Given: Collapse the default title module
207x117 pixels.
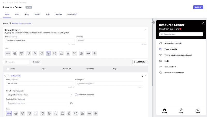Looking at the screenshot, I should click(x=145, y=76).
